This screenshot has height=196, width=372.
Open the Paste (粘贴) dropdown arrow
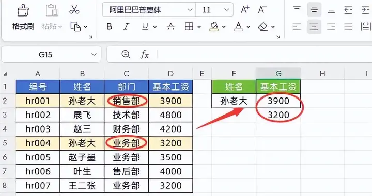point(60,27)
